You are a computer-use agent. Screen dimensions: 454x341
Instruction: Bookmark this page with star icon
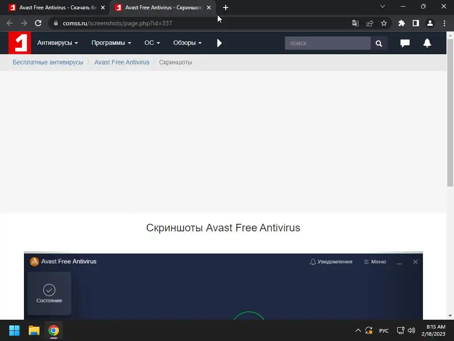point(384,23)
